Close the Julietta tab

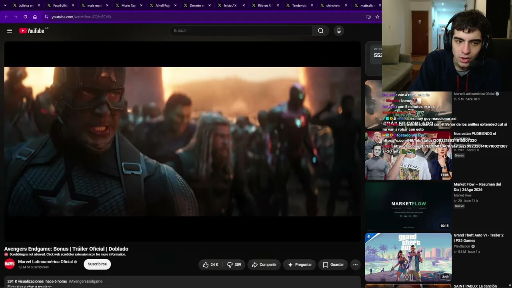click(39, 6)
